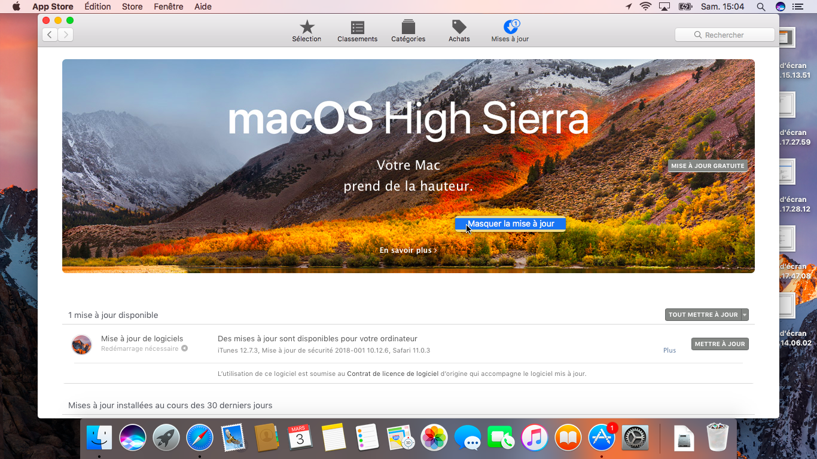Click the clock showing Sam. 15:04
Viewport: 817px width, 459px height.
pyautogui.click(x=723, y=7)
